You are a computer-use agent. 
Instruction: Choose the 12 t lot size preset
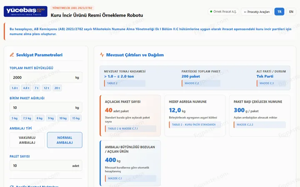tap(47, 88)
